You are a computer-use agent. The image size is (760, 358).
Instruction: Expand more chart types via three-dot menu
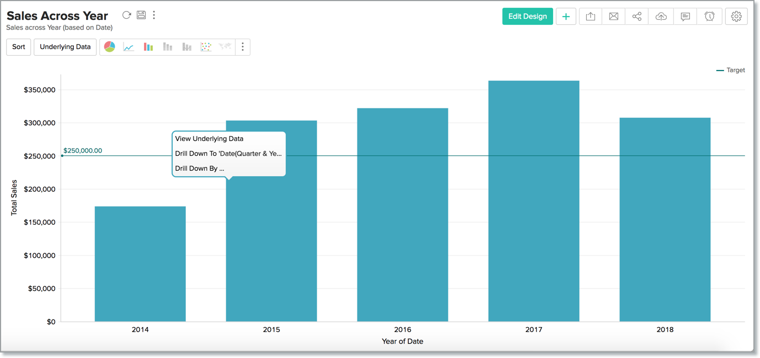tap(243, 47)
